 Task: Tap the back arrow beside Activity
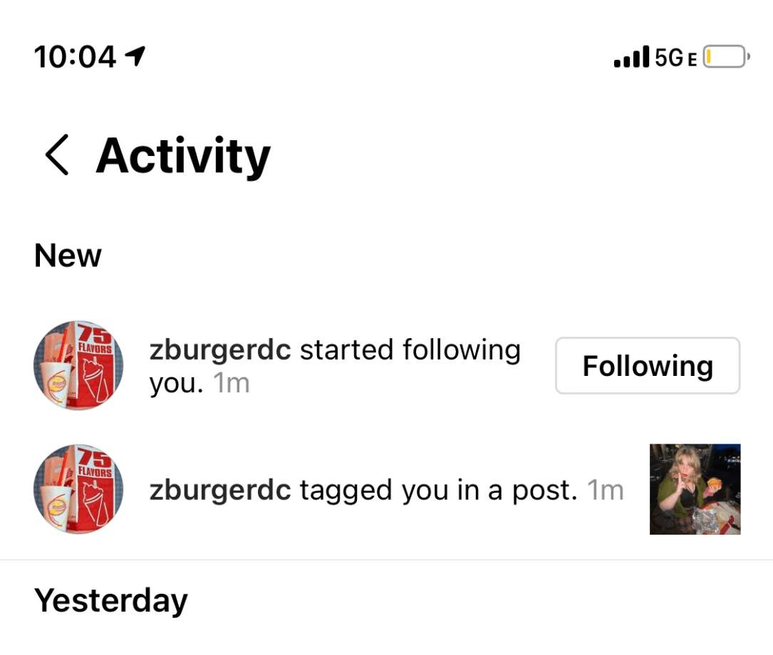[57, 154]
